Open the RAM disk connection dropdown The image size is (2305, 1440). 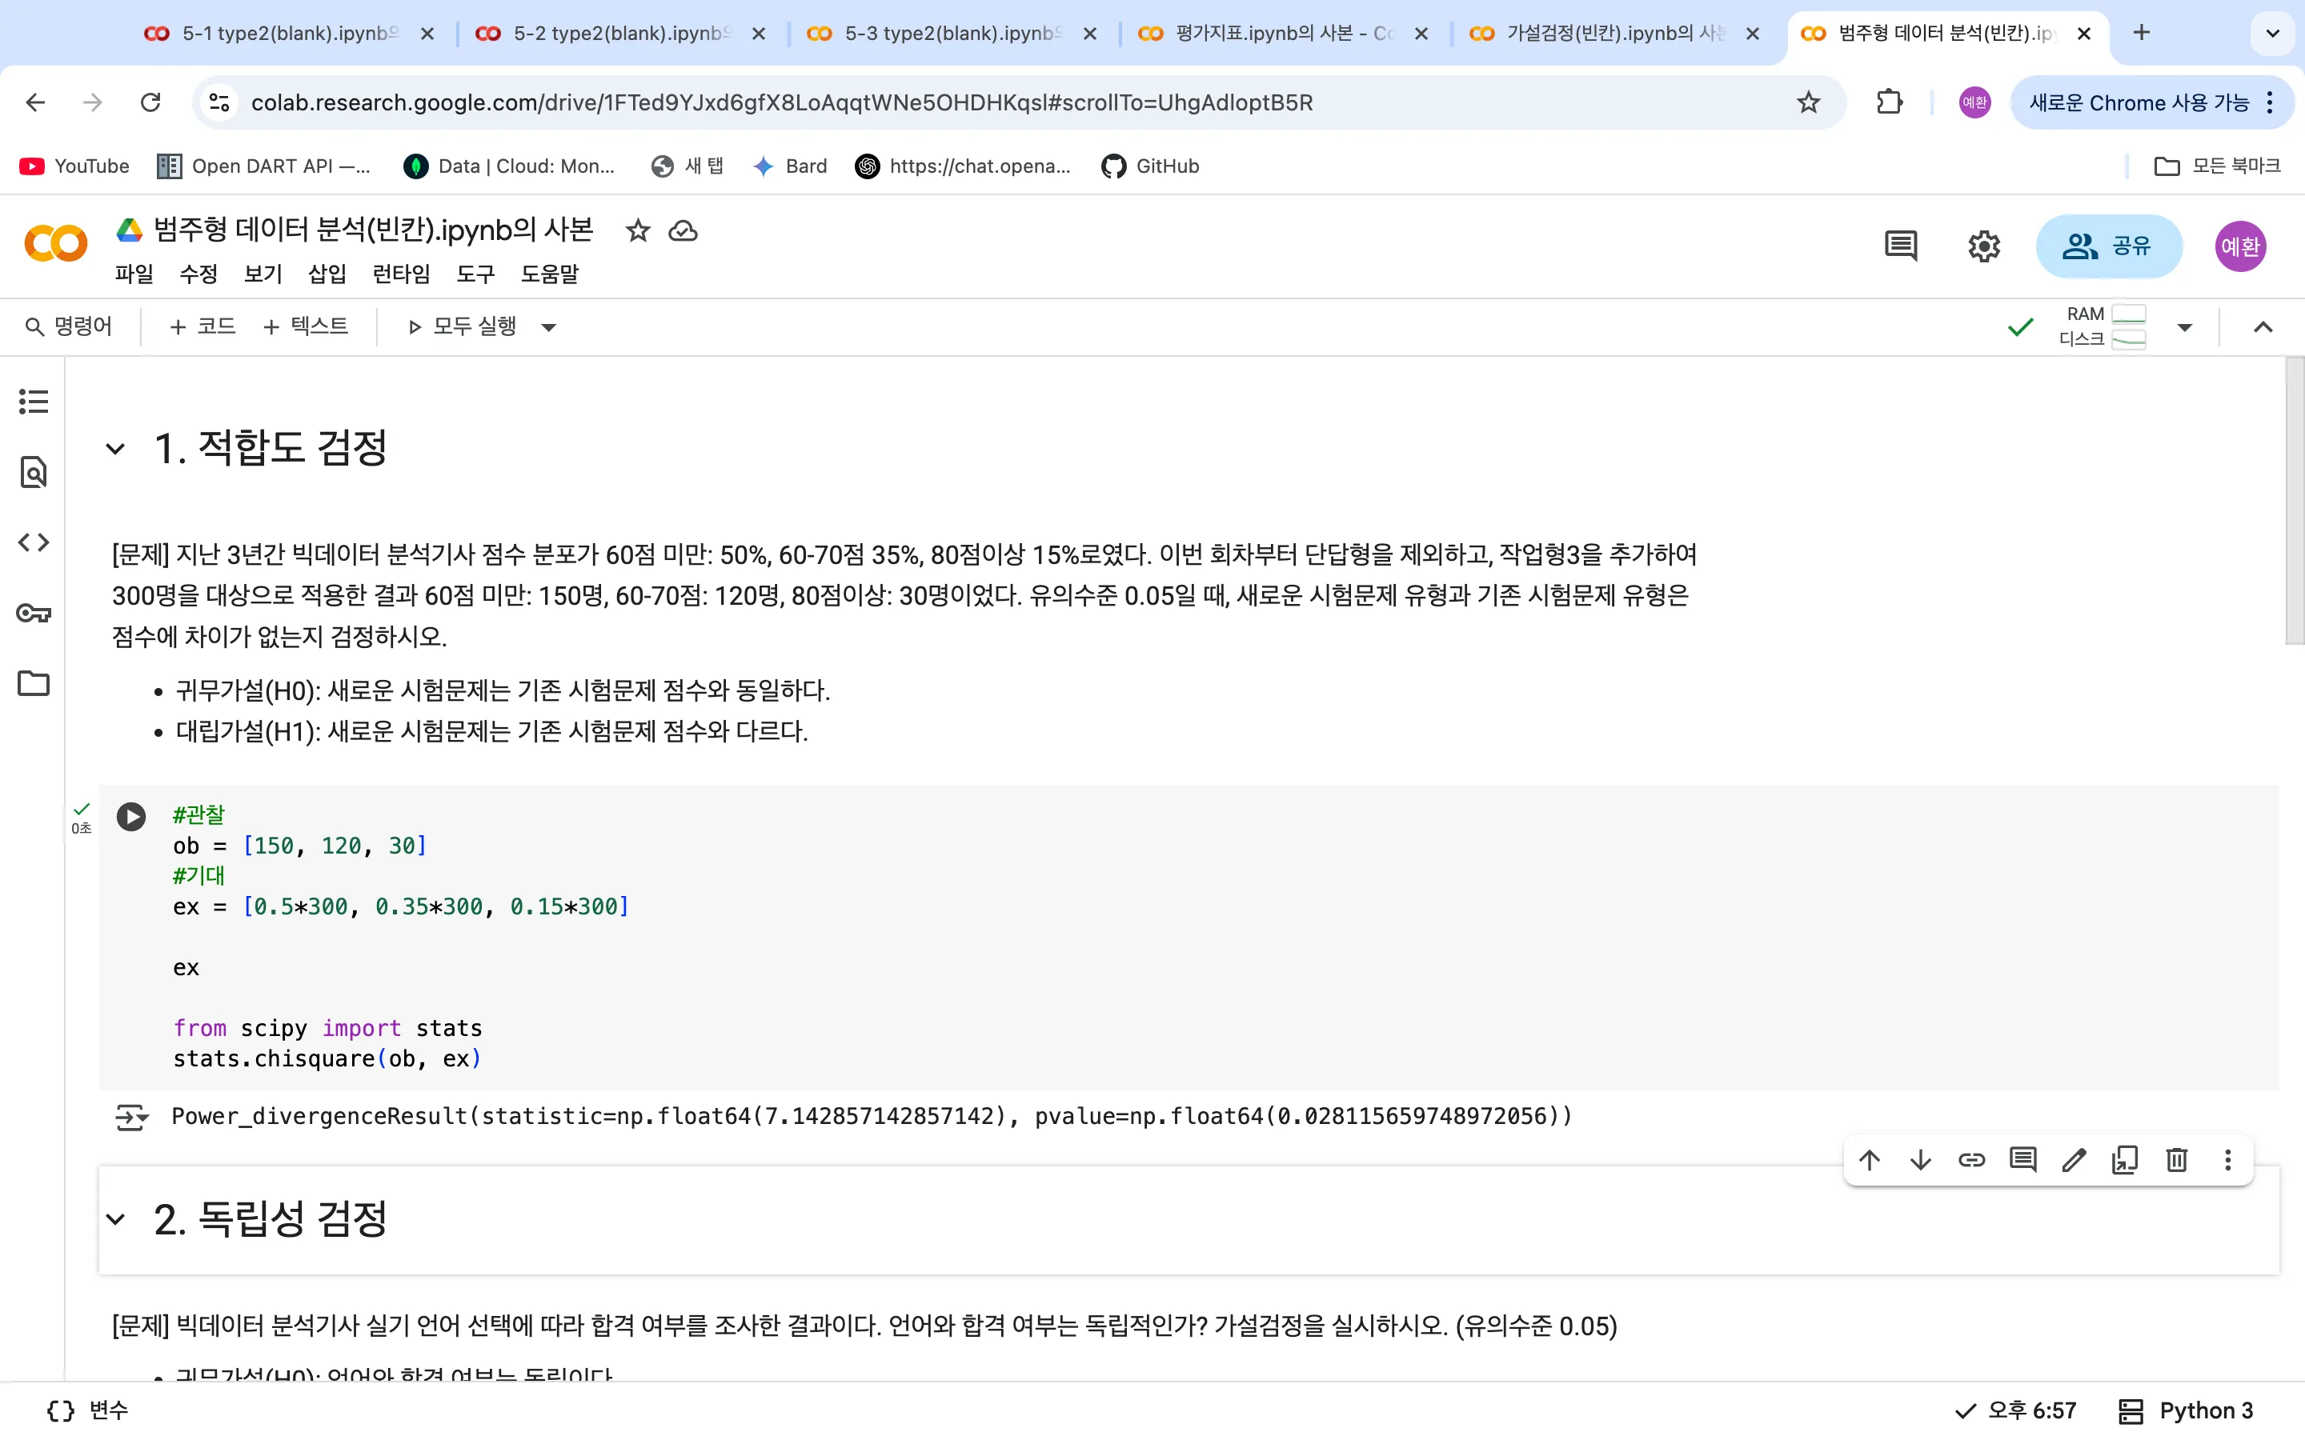[x=2185, y=326]
